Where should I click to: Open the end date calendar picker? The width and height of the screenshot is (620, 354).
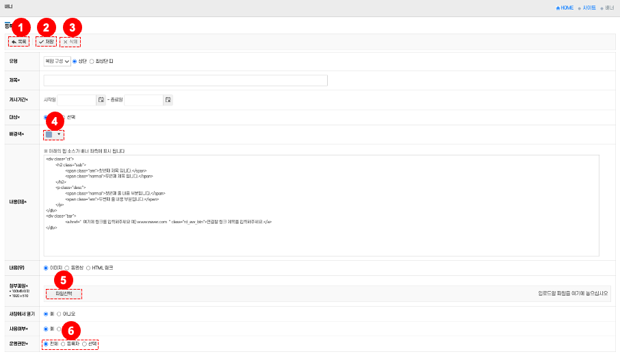pos(168,100)
